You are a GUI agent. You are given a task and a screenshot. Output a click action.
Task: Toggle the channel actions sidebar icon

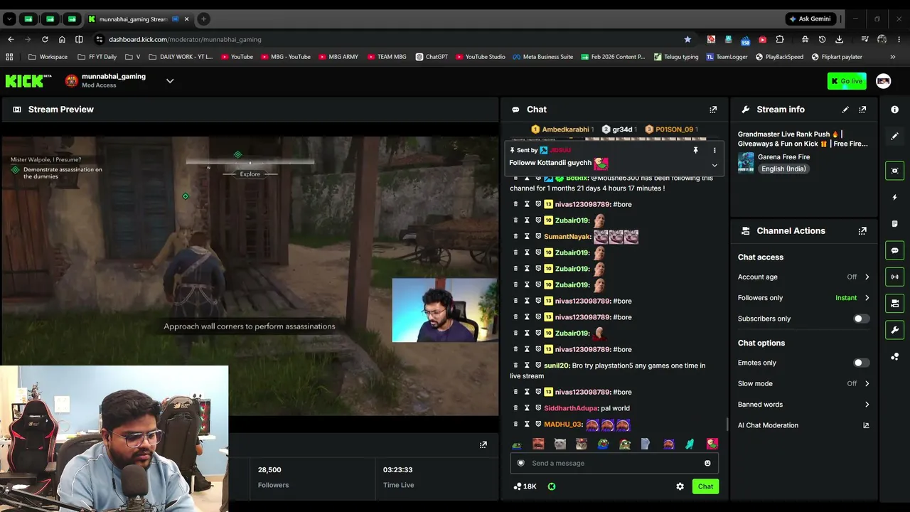(x=894, y=304)
